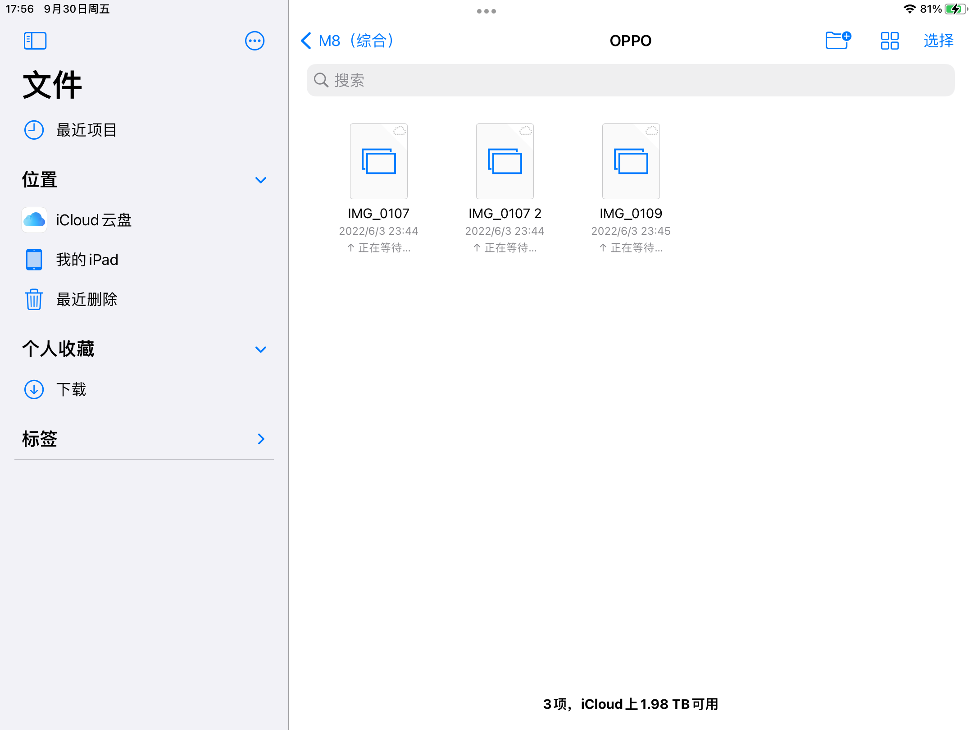The height and width of the screenshot is (730, 973).
Task: Create a new folder with folder-plus icon
Action: pos(838,41)
